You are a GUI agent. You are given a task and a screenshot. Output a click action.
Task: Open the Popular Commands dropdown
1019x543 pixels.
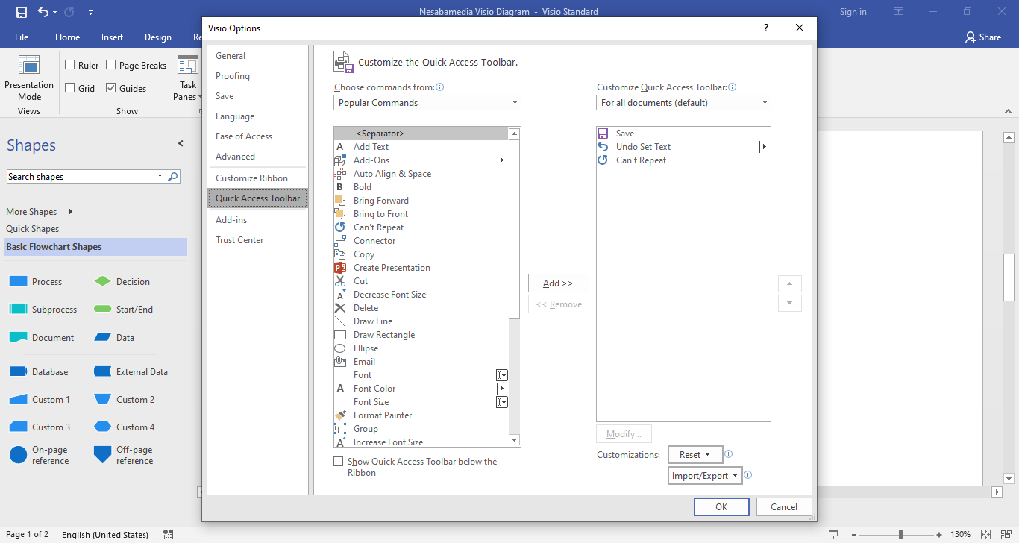point(427,103)
